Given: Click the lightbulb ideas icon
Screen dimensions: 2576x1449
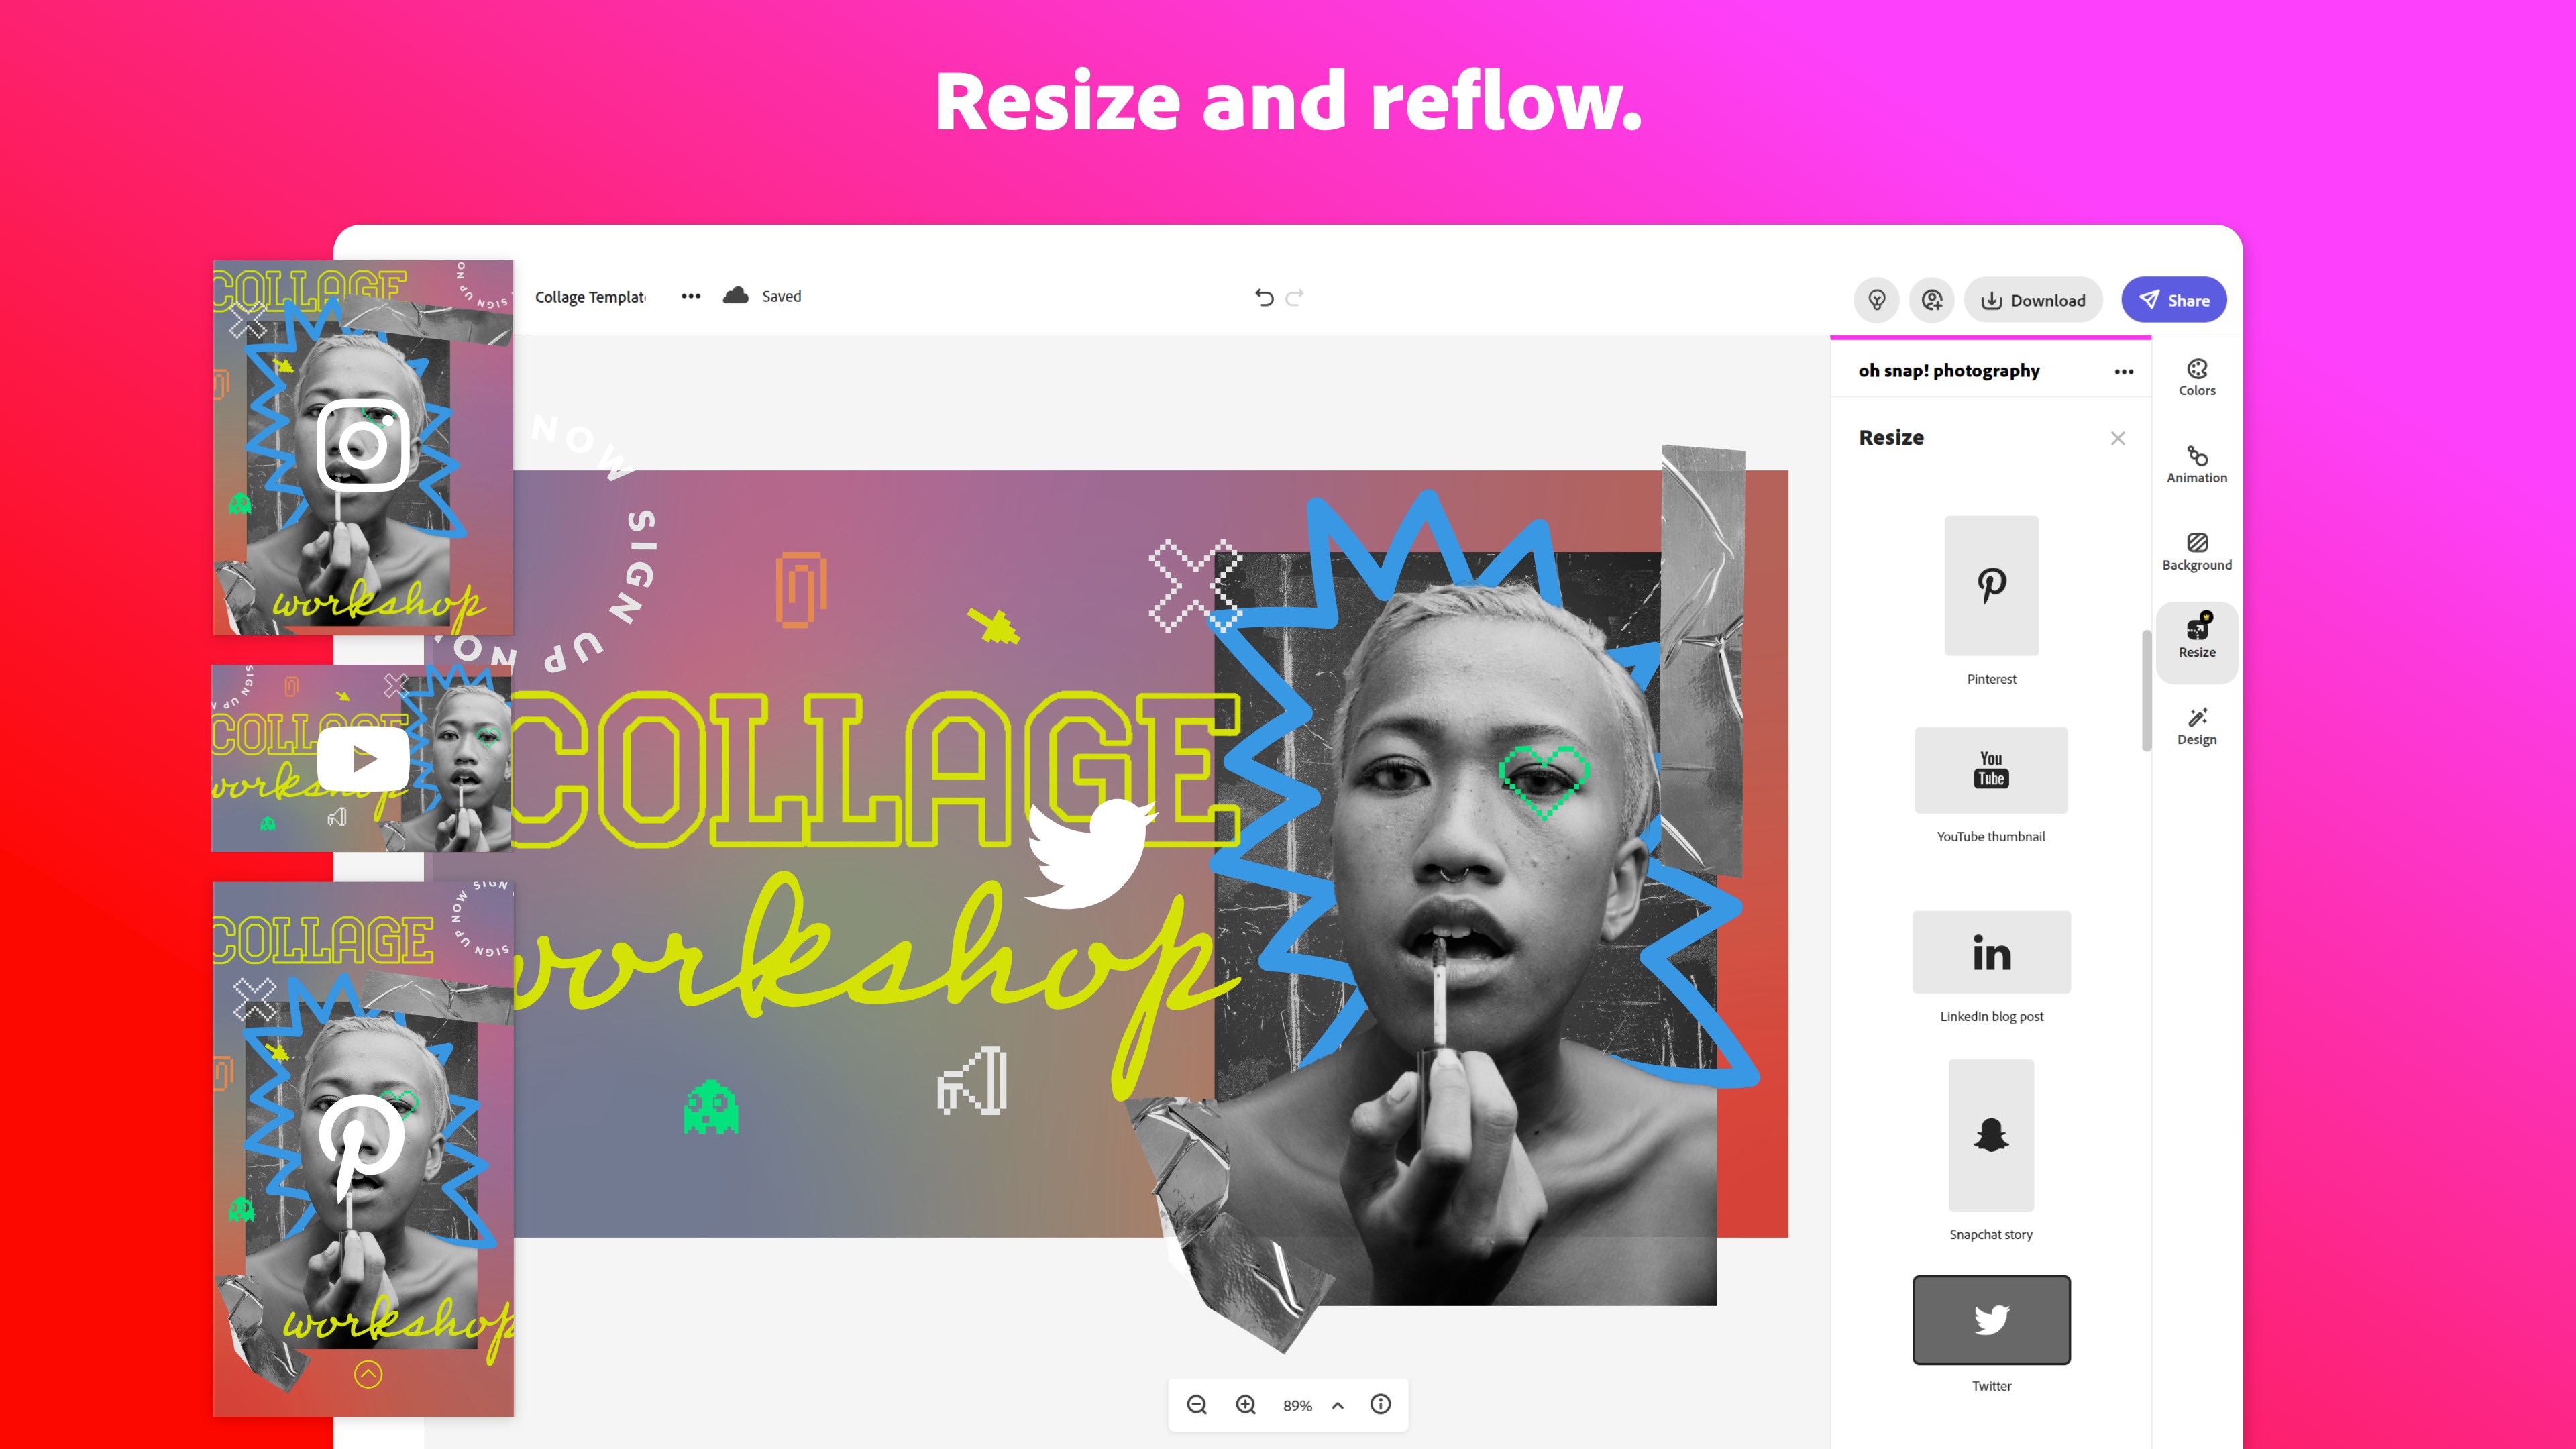Looking at the screenshot, I should (x=1876, y=300).
